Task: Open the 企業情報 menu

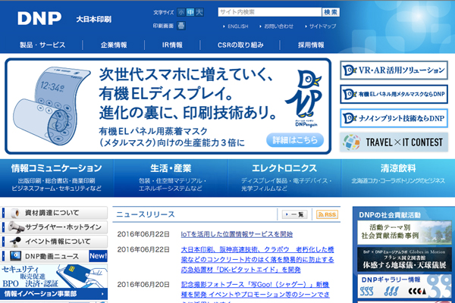Action: coord(114,45)
